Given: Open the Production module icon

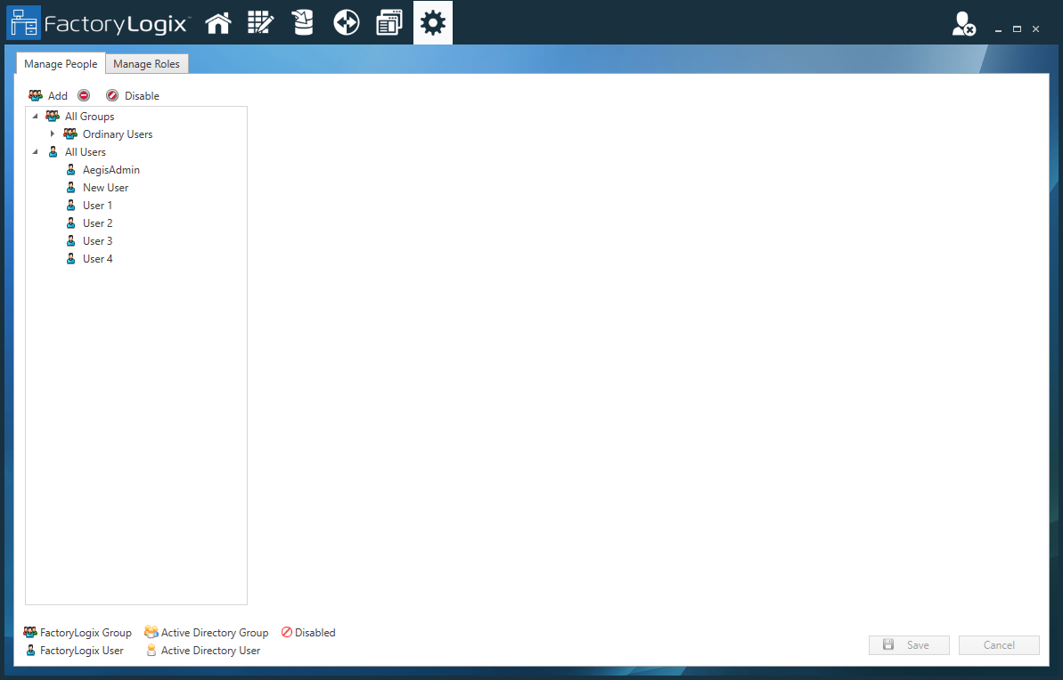Looking at the screenshot, I should coord(346,22).
